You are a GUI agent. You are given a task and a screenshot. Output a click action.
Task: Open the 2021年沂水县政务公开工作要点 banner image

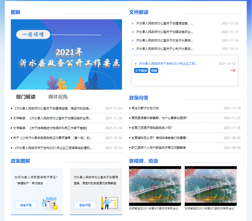(66, 54)
